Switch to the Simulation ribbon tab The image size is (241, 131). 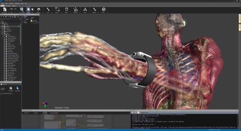click(8, 6)
